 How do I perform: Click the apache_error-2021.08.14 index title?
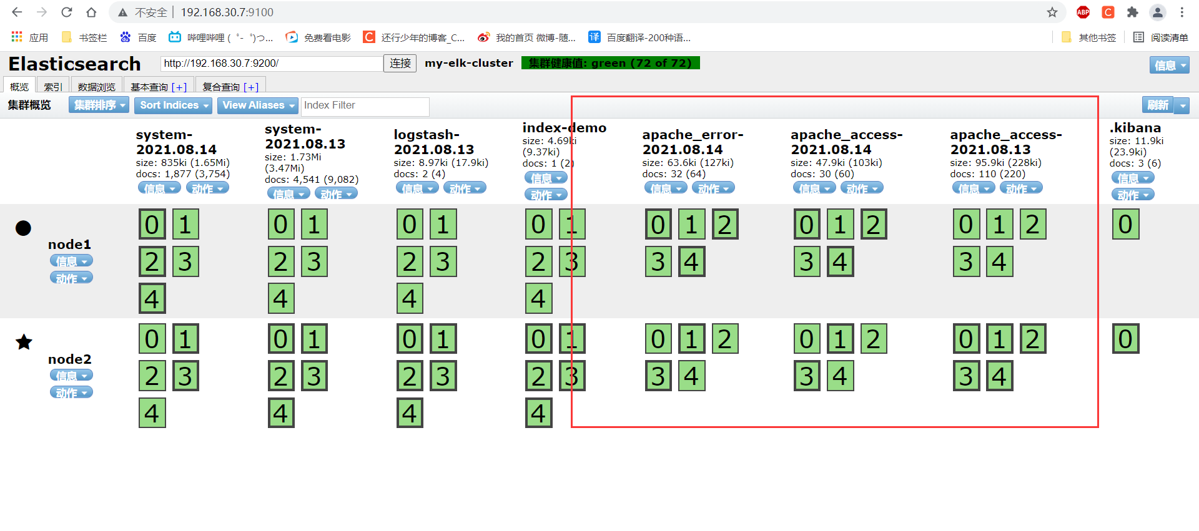693,142
